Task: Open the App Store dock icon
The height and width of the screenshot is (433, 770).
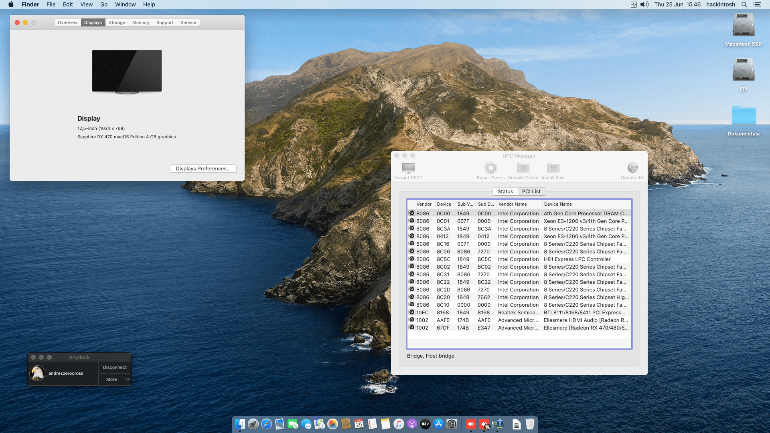Action: coord(438,424)
